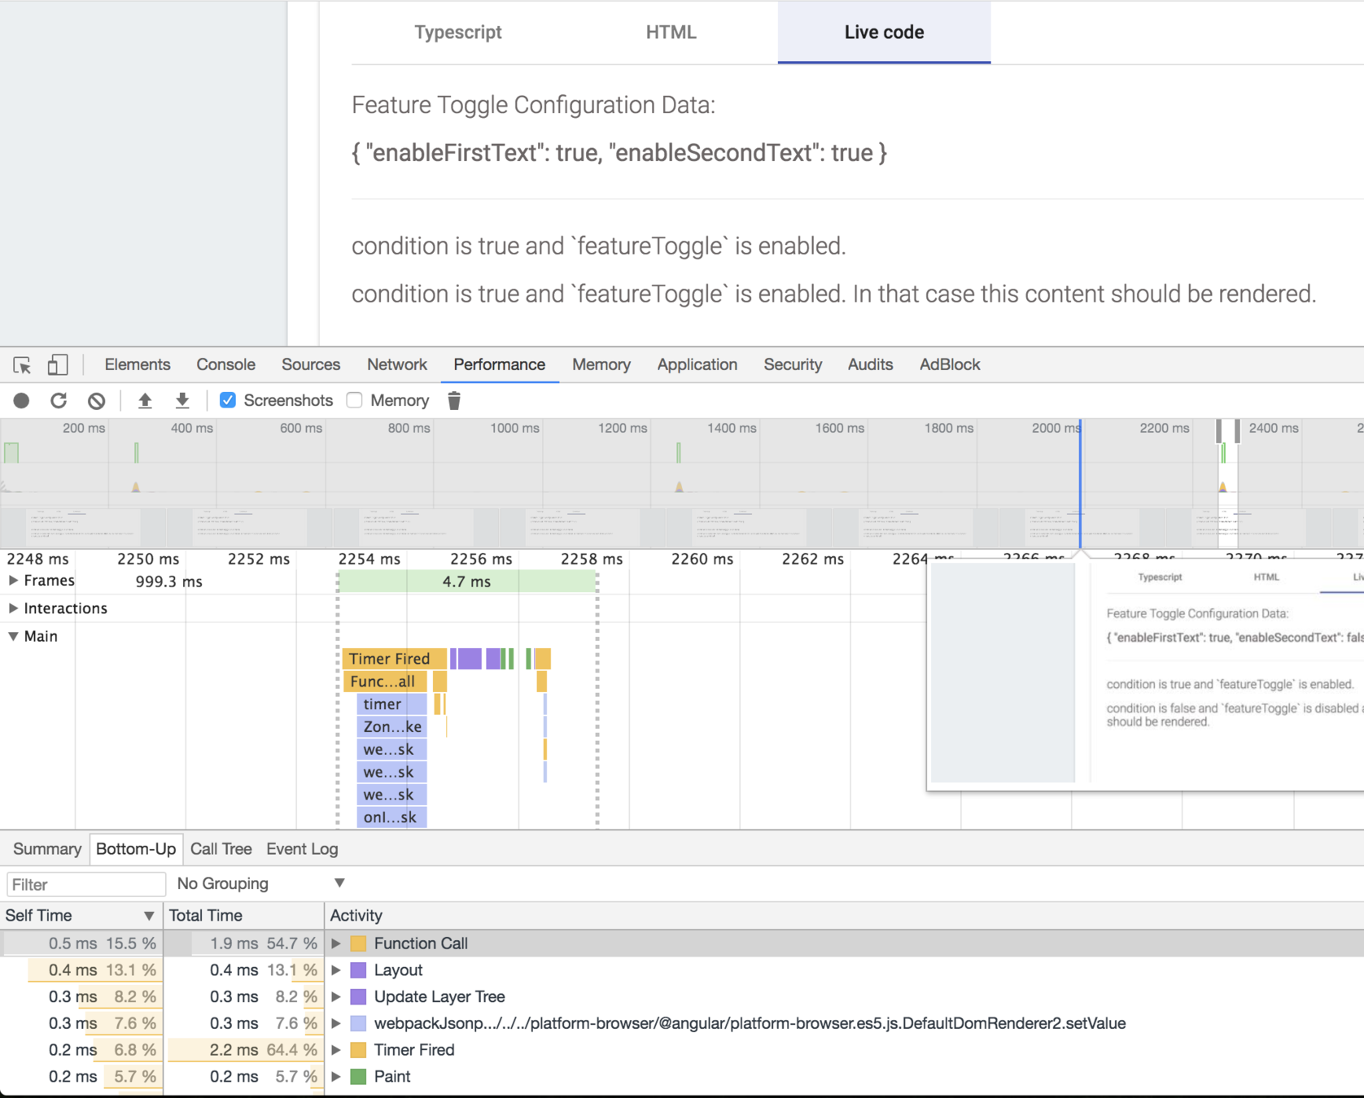Viewport: 1364px width, 1098px height.
Task: Select the inspect element tool icon
Action: point(22,365)
